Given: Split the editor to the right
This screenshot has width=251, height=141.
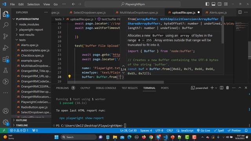Looking at the screenshot, I should click(x=240, y=12).
